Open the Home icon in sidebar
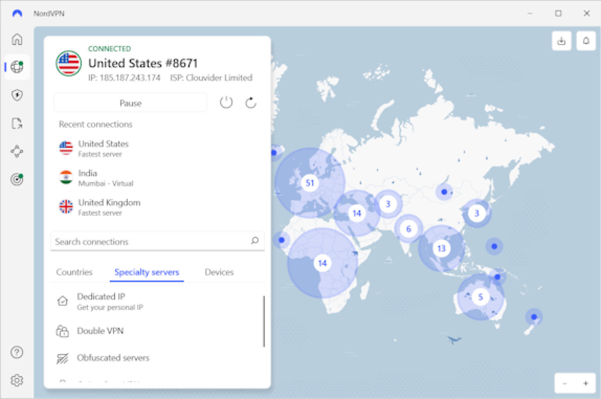The height and width of the screenshot is (399, 601). (x=17, y=39)
